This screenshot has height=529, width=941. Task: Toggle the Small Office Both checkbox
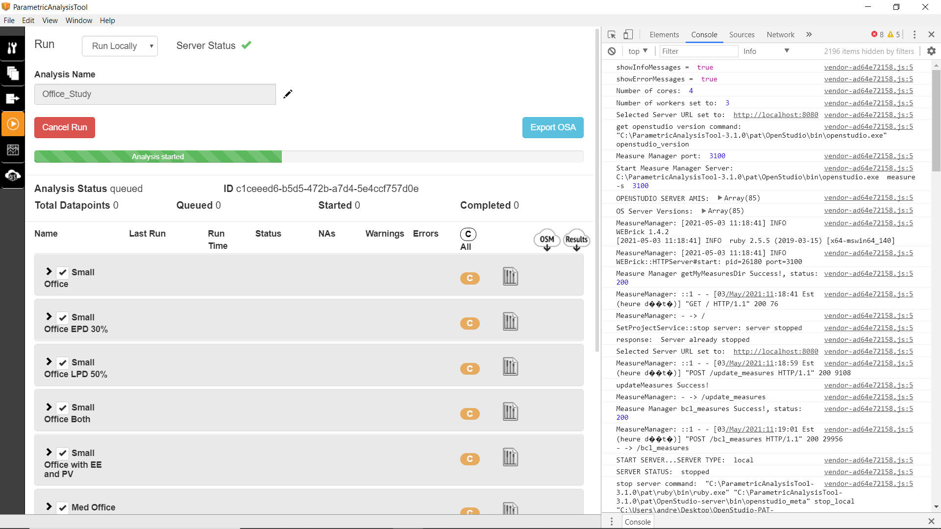[62, 407]
